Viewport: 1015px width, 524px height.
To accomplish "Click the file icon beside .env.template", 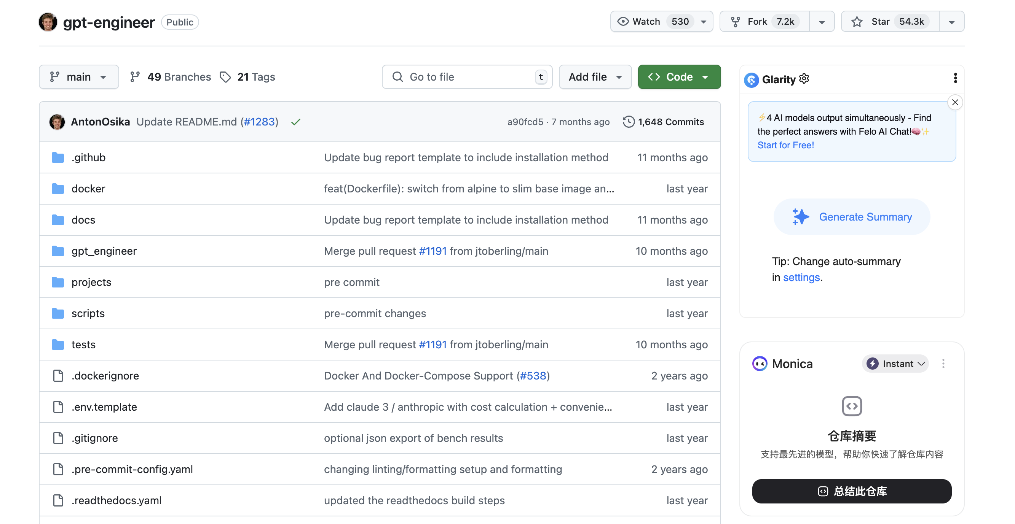I will [58, 406].
